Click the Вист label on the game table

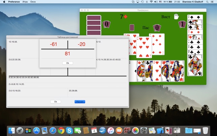(x=165, y=17)
